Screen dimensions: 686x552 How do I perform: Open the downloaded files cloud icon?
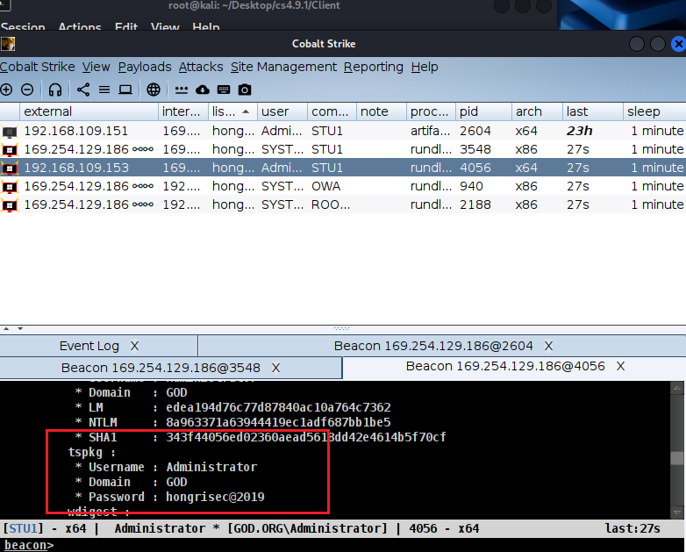[202, 90]
